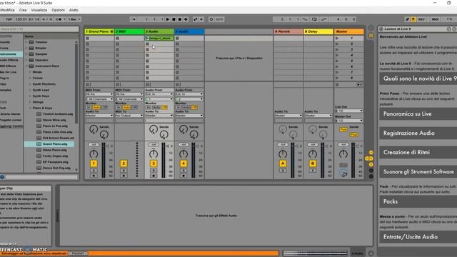This screenshot has width=457, height=257.
Task: Expand the Strings folder
Action: pos(30,102)
